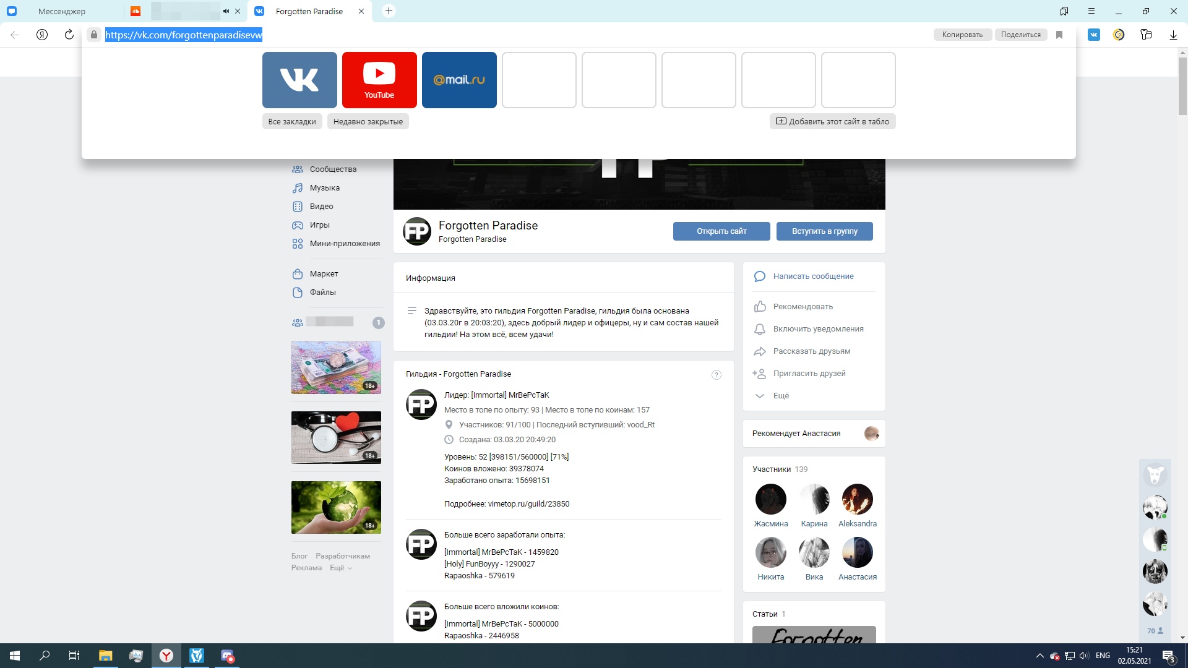
Task: Click the page vertical scrollbar thumb
Action: tap(1182, 87)
